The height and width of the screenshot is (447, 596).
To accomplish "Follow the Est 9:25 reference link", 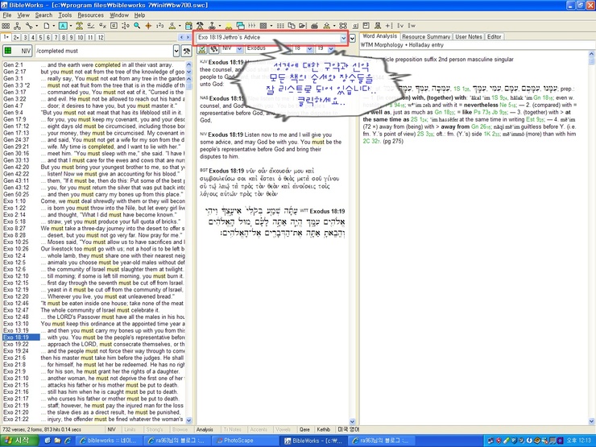I will click(x=535, y=119).
